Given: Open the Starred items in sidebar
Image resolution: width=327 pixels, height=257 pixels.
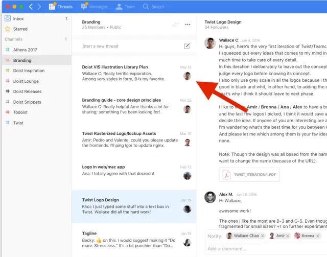Looking at the screenshot, I should pyautogui.click(x=20, y=29).
